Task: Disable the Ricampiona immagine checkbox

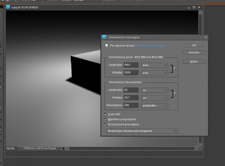Action: 105,124
